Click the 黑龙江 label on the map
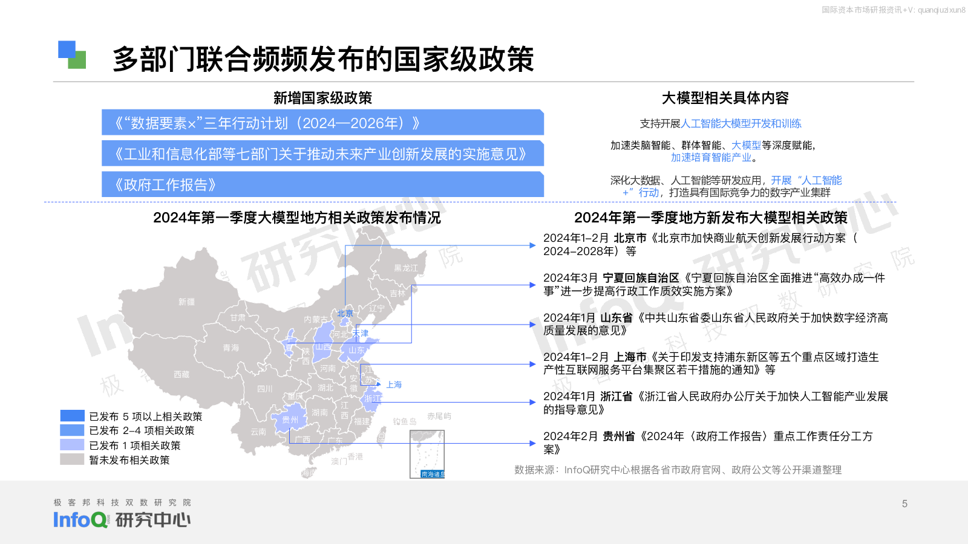The height and width of the screenshot is (544, 968). pos(406,268)
